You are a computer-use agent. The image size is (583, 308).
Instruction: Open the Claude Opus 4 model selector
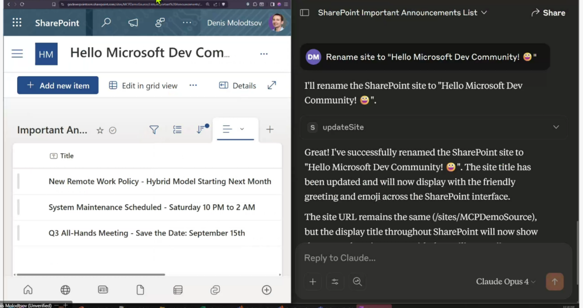coord(506,282)
